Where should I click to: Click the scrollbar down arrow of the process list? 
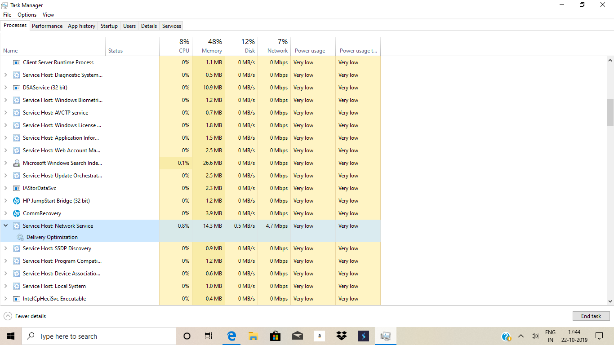[x=610, y=301]
